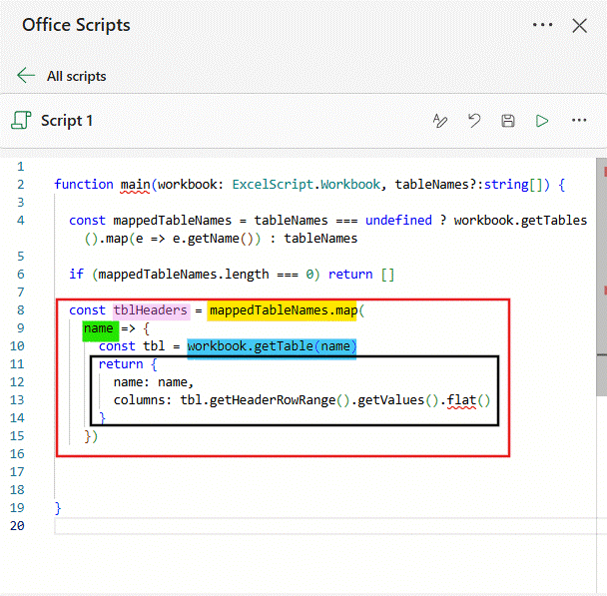Click line number 13 in gutter

17,400
